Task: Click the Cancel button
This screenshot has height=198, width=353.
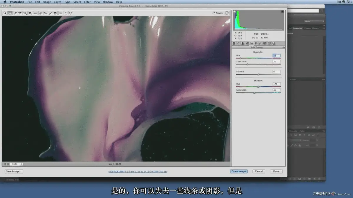Action: (x=259, y=171)
